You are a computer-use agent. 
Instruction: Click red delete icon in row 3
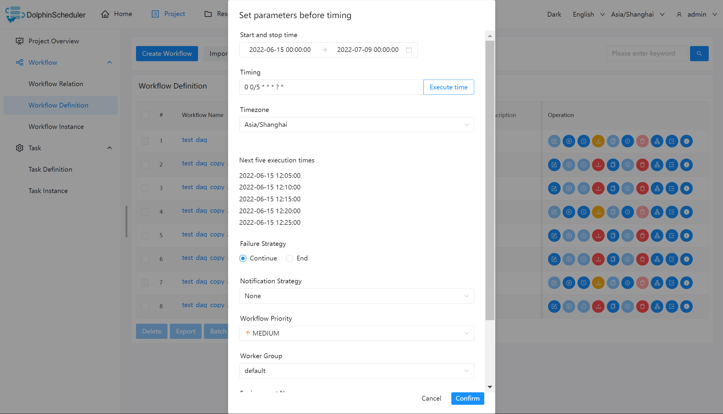(x=642, y=188)
